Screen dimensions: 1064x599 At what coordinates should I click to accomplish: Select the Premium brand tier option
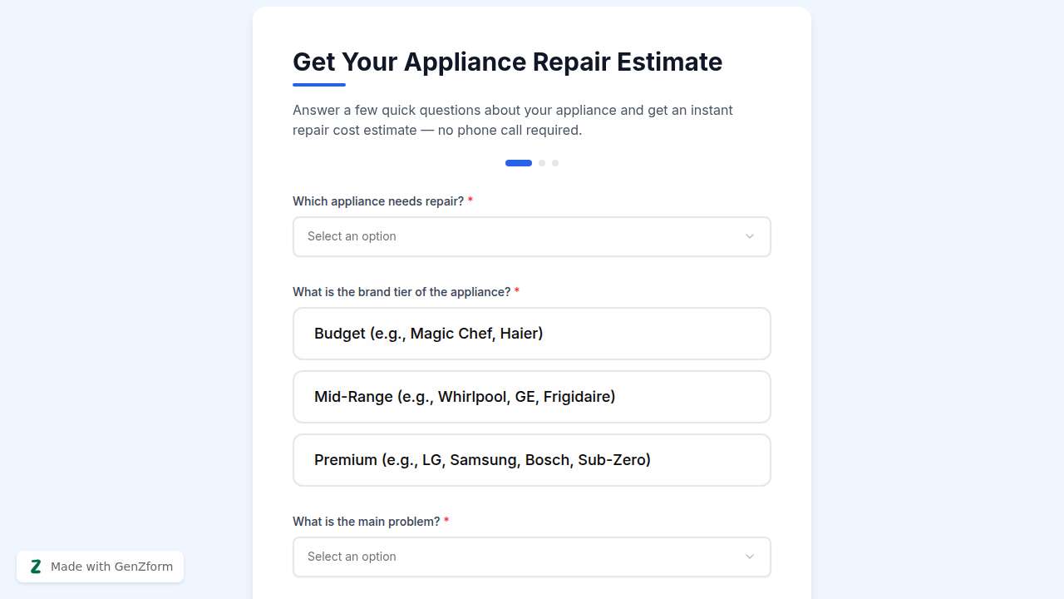(x=532, y=459)
